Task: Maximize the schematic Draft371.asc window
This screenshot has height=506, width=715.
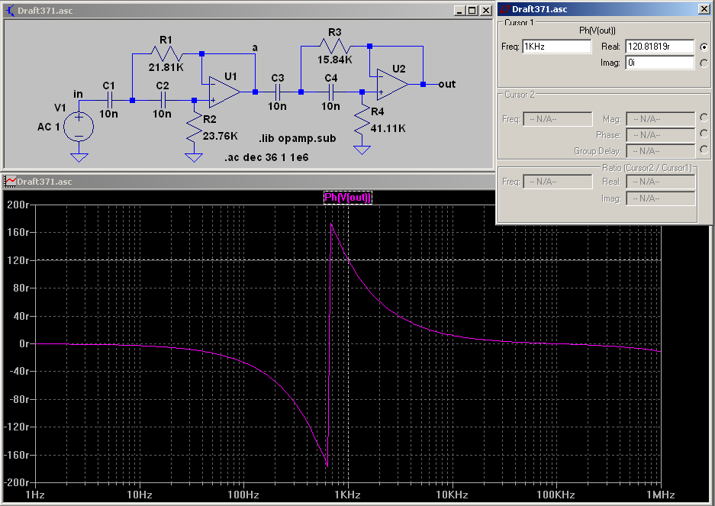Action: pos(472,11)
